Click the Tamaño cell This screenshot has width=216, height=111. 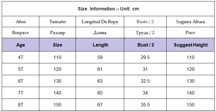pos(58,22)
